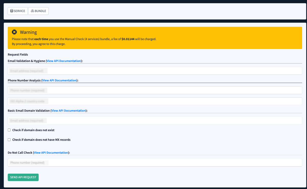Click the bold $0.01144 fee amount
The image size is (307, 189).
point(128,39)
